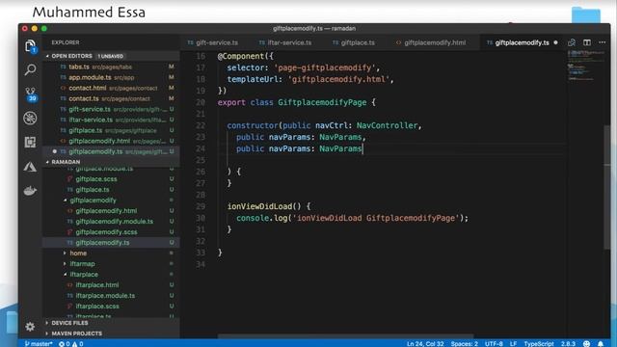Click the open changes icon in editor toolbar

(x=572, y=42)
